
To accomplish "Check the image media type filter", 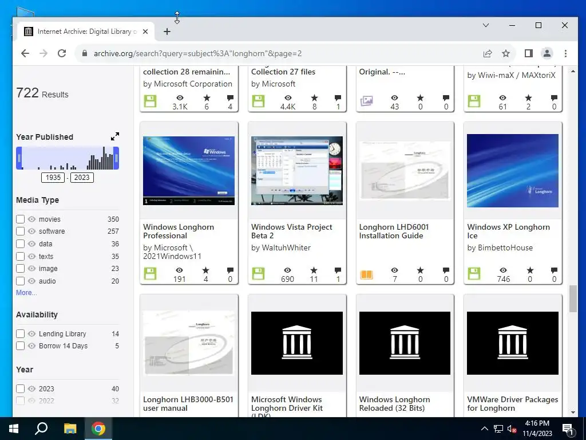I will point(20,268).
